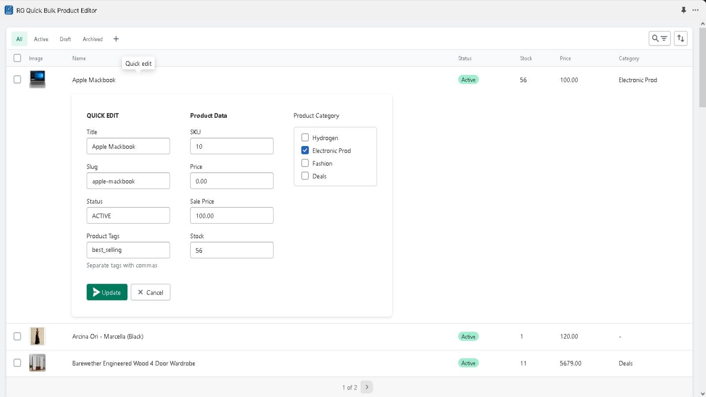Viewport: 706px width, 397px height.
Task: Click the Apple Mackbook laptop thumbnail
Action: pos(38,79)
